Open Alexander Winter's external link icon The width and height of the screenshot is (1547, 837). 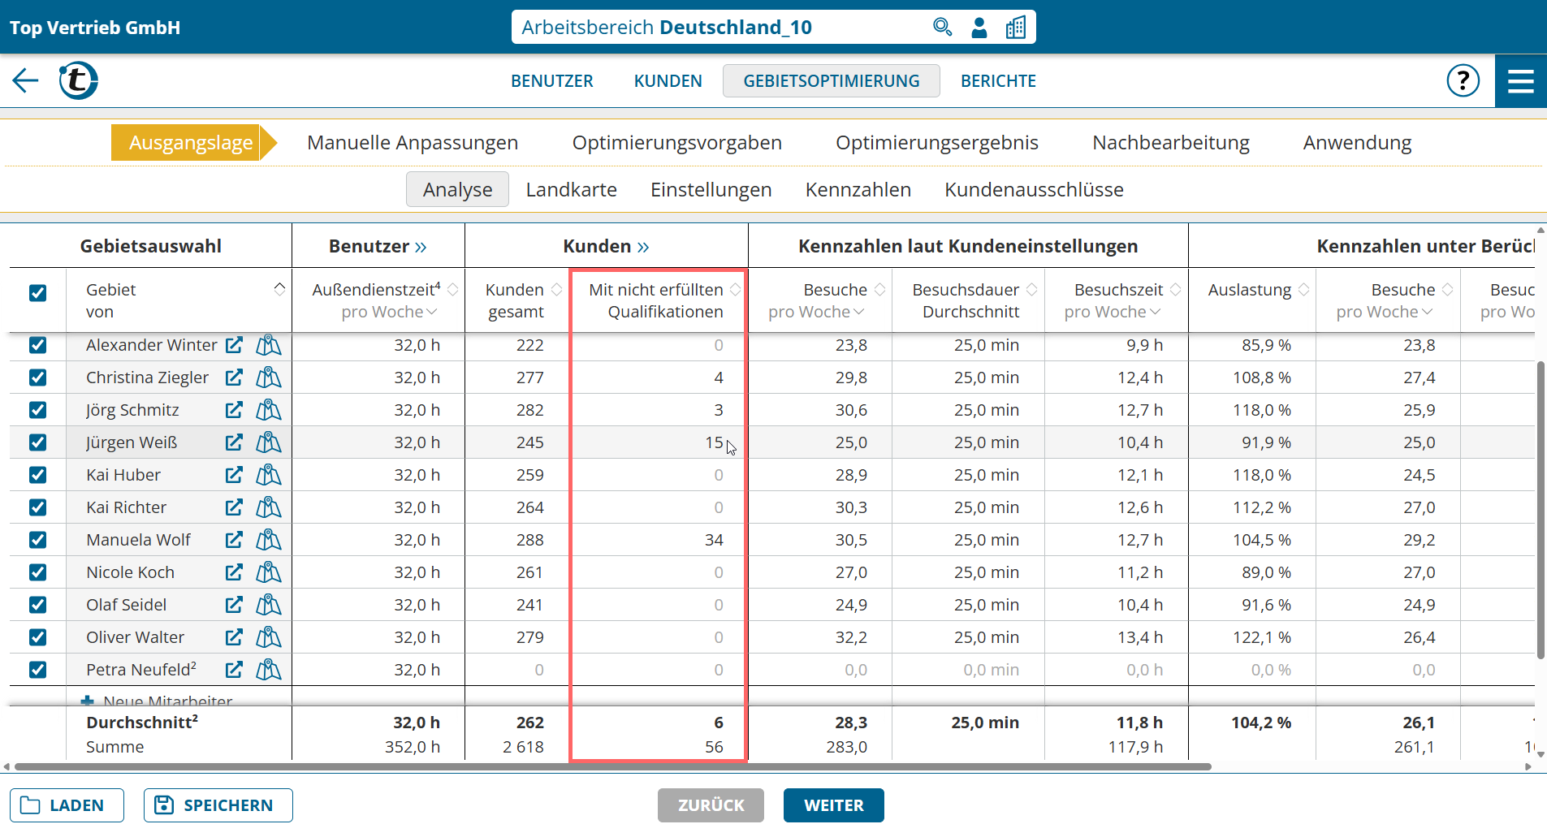click(234, 345)
